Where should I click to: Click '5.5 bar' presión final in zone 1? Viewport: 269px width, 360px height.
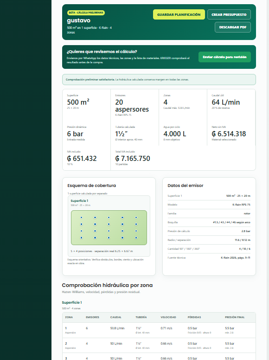230,328
